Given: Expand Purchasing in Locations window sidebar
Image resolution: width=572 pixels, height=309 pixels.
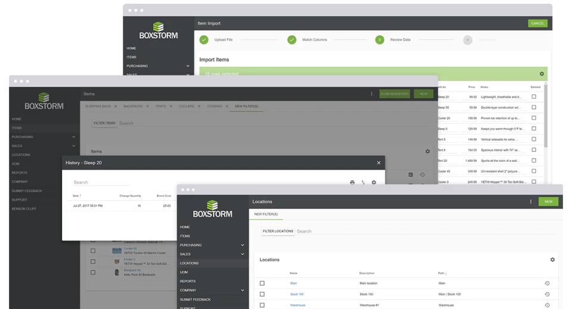Looking at the screenshot, I should click(x=243, y=245).
